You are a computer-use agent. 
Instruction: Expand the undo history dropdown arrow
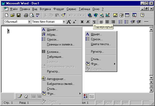coord(75,15)
